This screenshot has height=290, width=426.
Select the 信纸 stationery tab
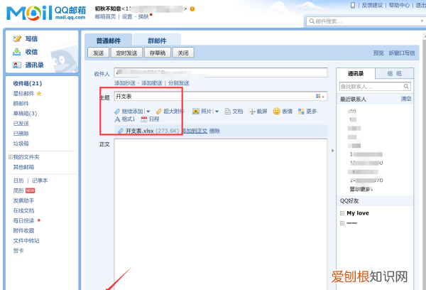(x=395, y=73)
